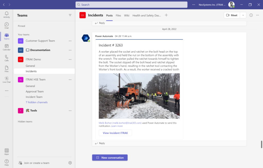Open the manage teams gear
The width and height of the screenshot is (263, 168).
pos(70,163)
